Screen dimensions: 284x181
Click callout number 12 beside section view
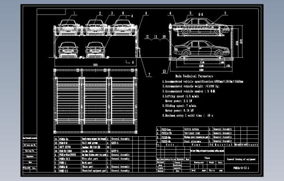[x=147, y=37]
